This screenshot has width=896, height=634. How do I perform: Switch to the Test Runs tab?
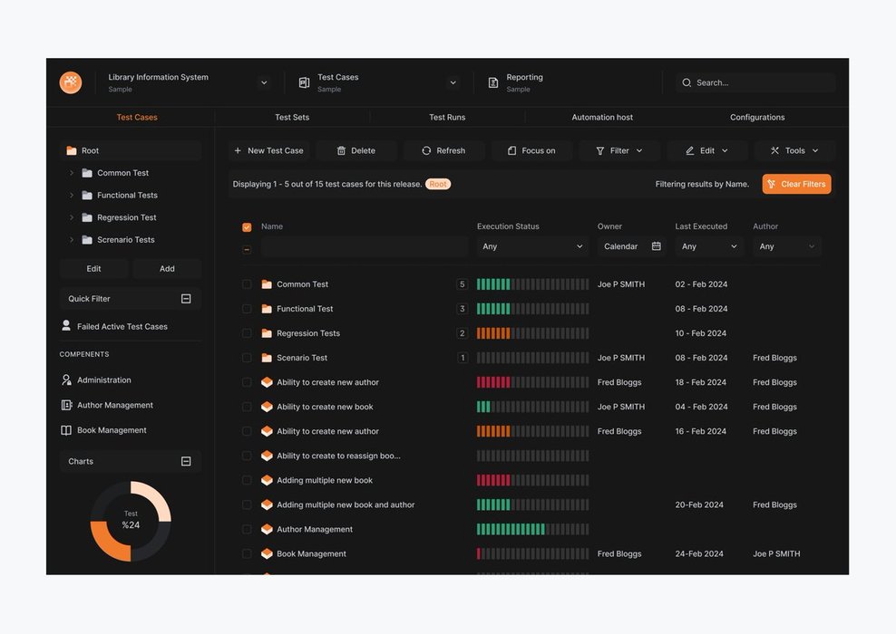point(447,118)
